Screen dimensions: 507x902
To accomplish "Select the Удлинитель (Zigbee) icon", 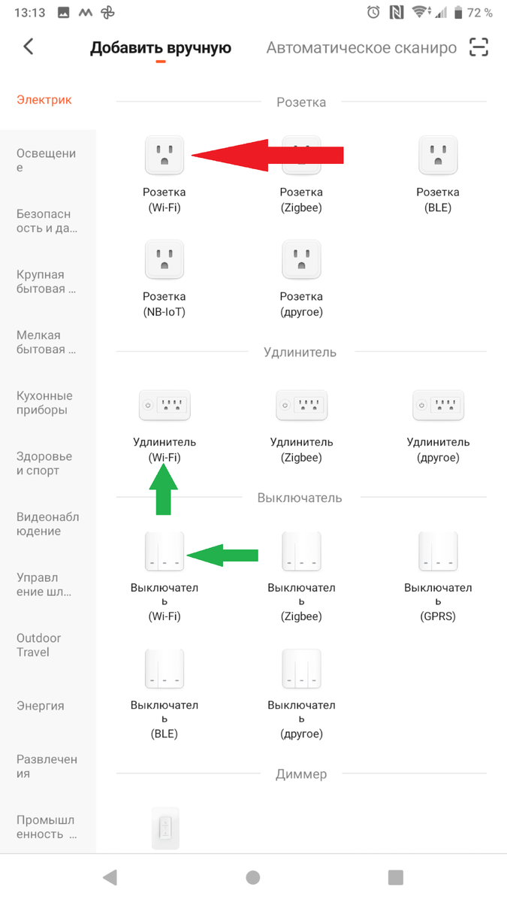I will pos(301,404).
